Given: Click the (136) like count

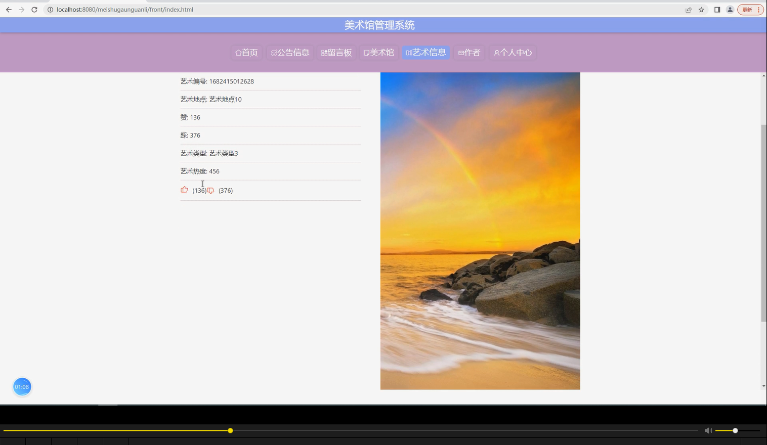Looking at the screenshot, I should 199,191.
